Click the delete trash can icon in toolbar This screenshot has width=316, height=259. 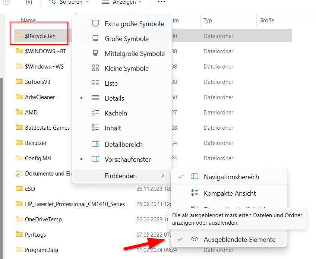[x=29, y=2]
